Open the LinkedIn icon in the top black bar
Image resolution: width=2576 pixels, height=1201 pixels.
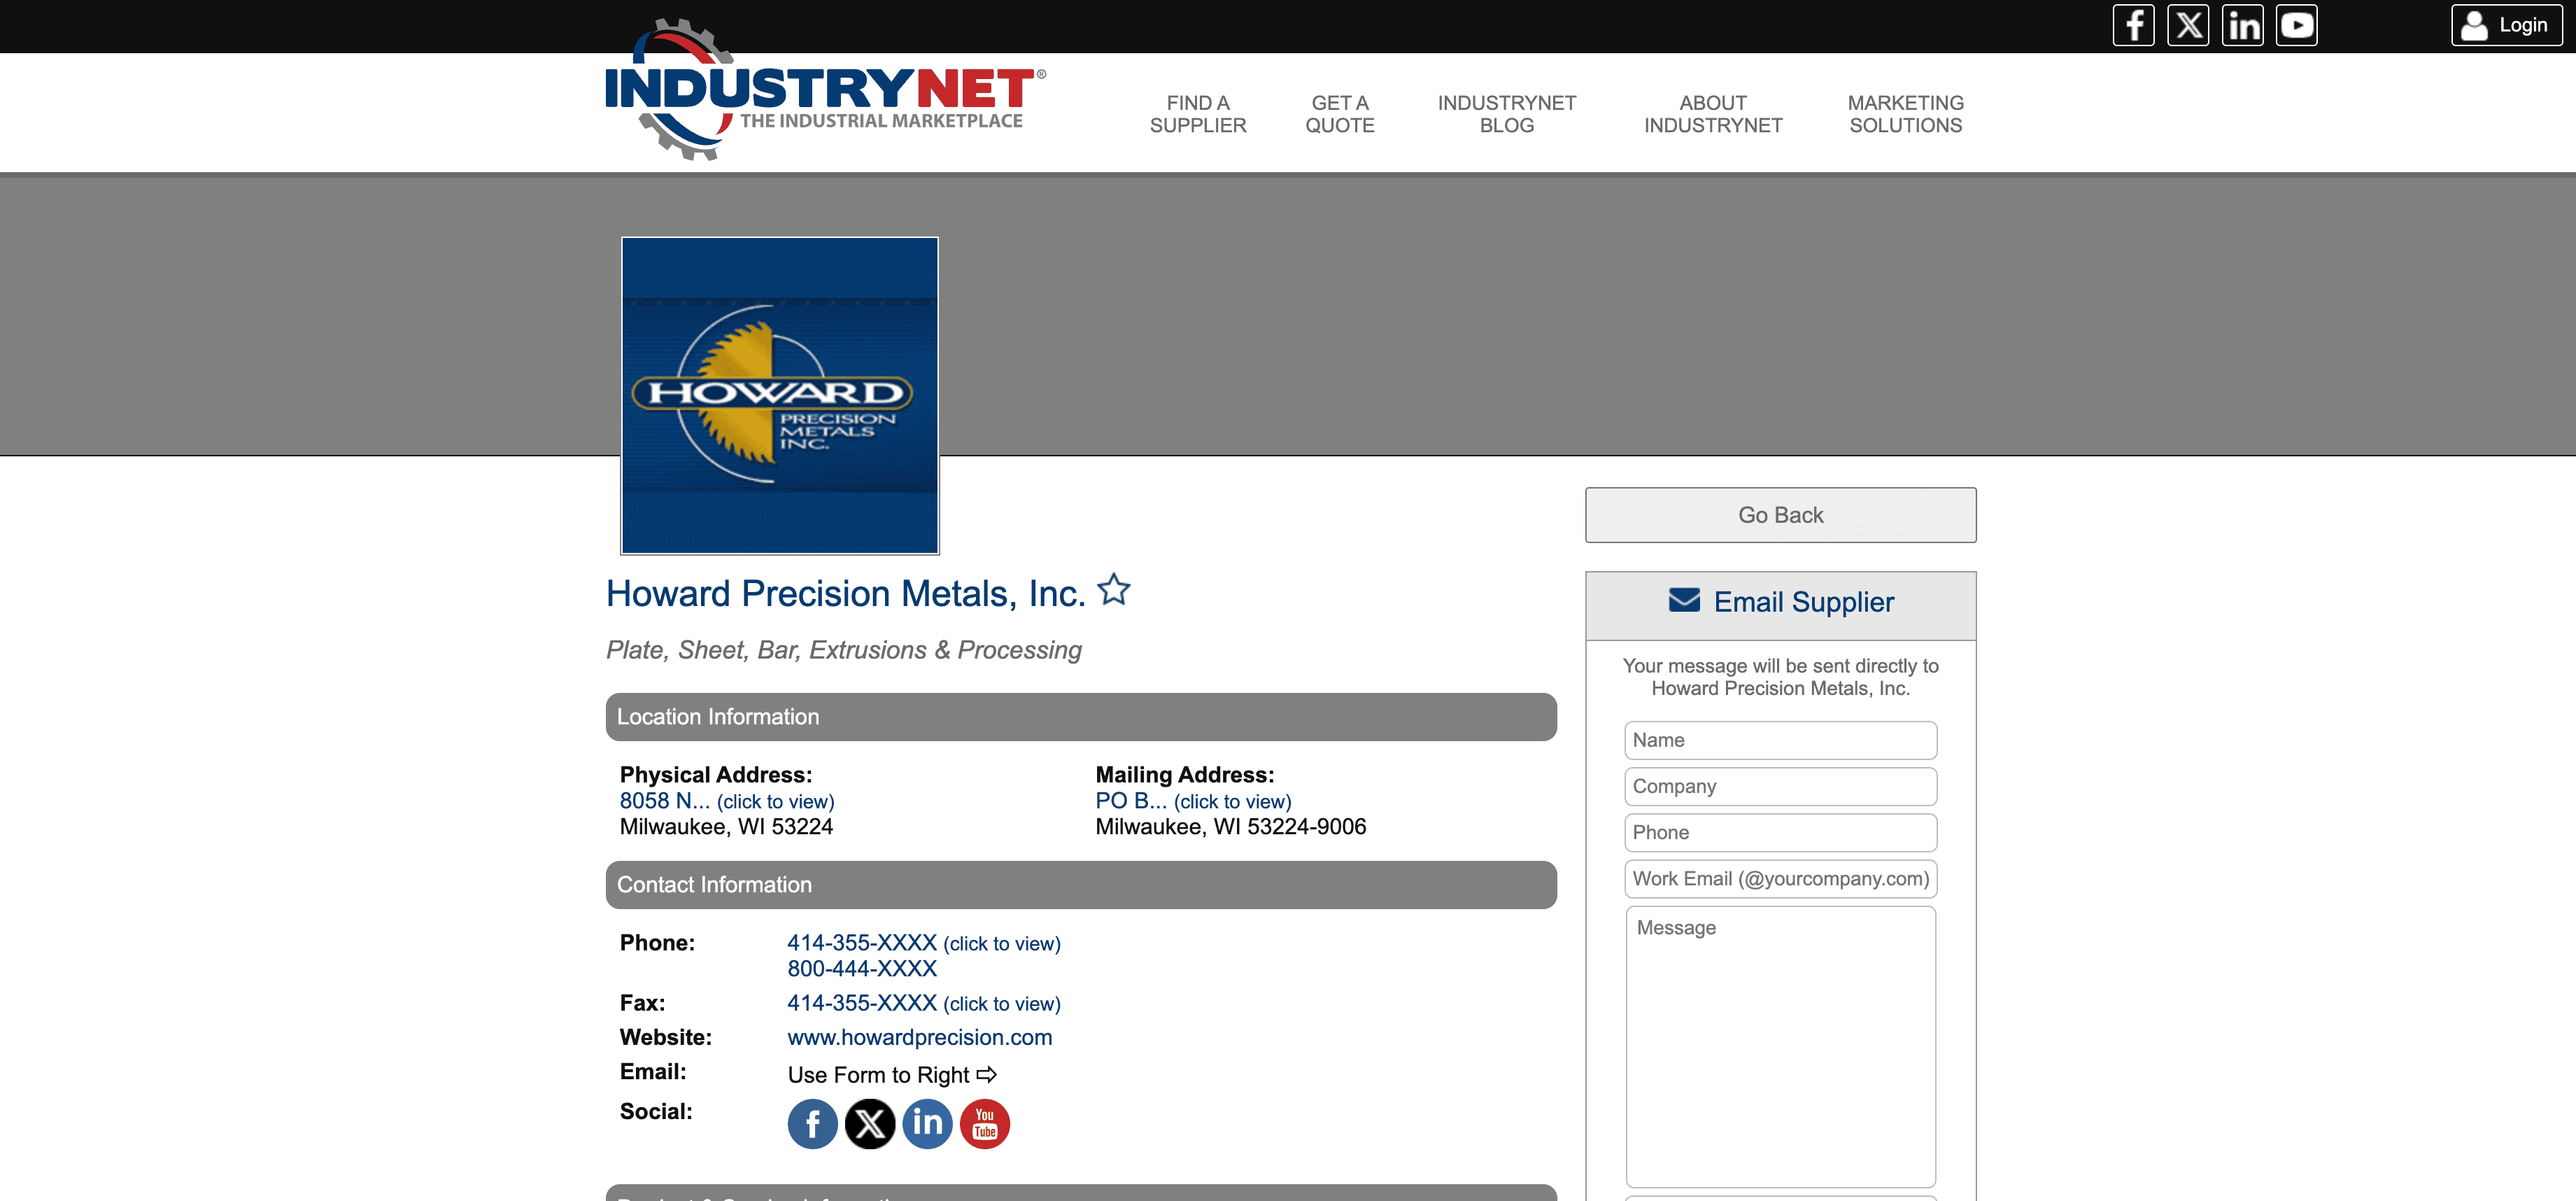2243,25
